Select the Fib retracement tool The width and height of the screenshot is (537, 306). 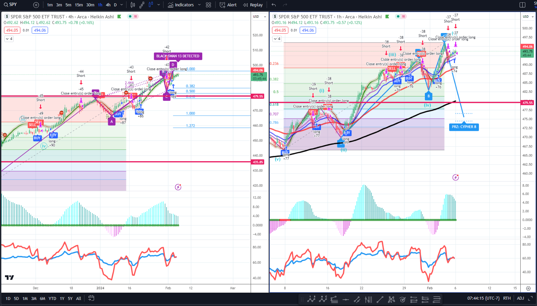coord(414,299)
